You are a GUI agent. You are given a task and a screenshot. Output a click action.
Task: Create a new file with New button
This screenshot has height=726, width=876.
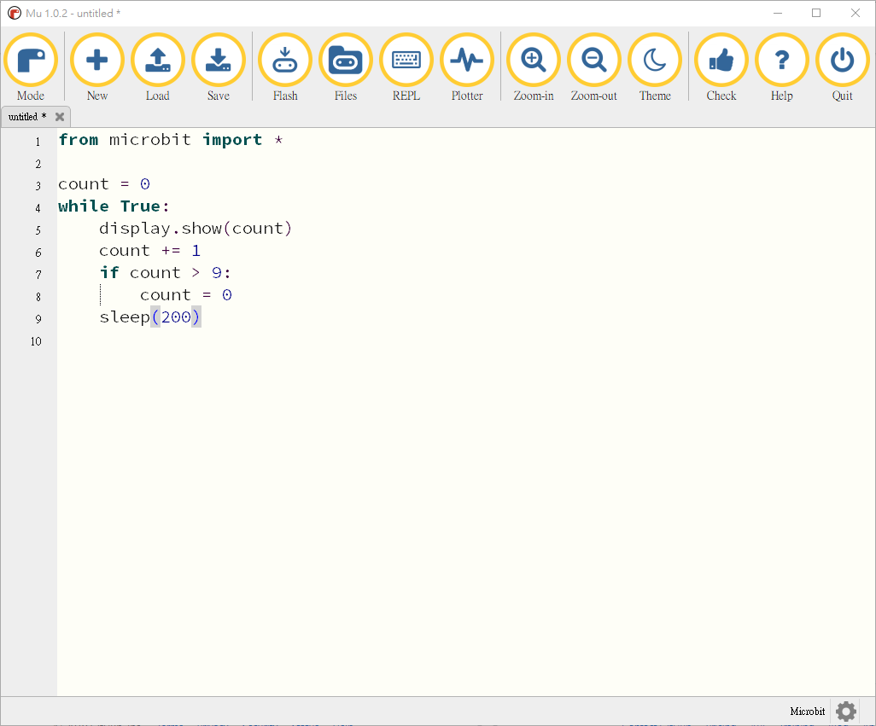point(97,61)
